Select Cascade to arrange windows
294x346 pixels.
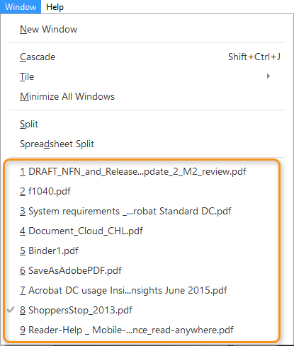[x=147, y=57]
